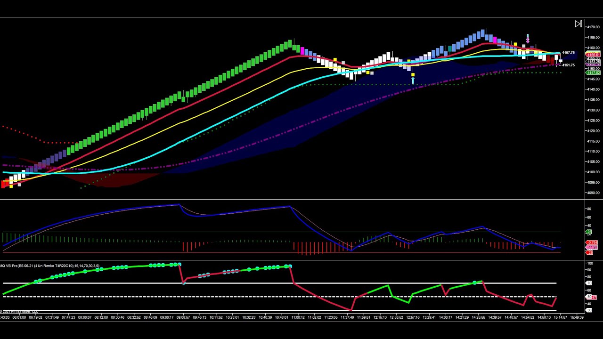Click the green 4147.82 price marker on the axis
The image size is (603, 339).
(x=594, y=73)
